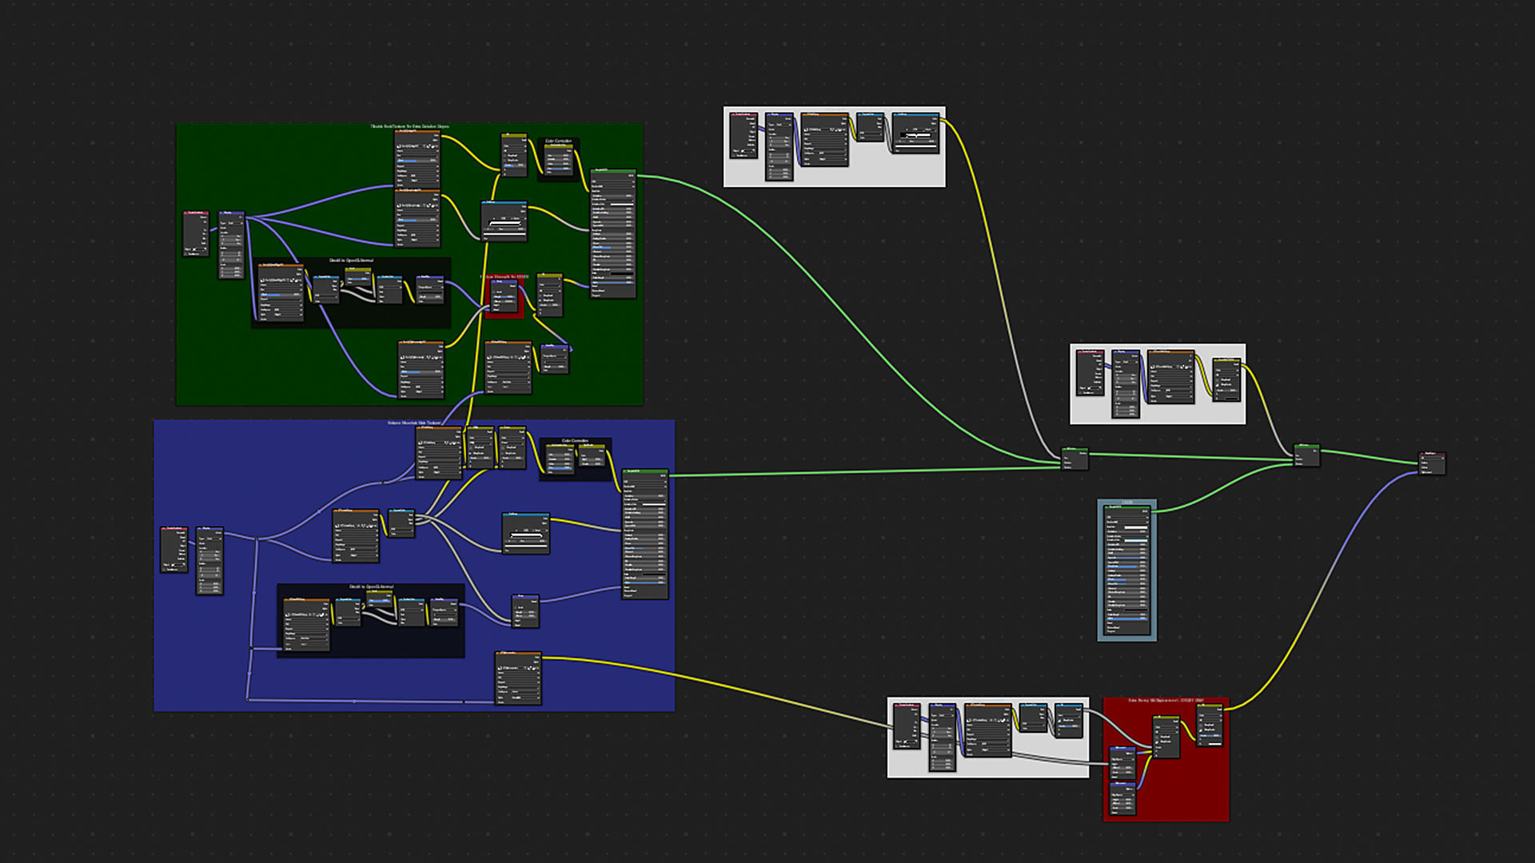This screenshot has width=1535, height=863.
Task: Click the ColorRamp gradient bar in green frame
Action: 504,222
